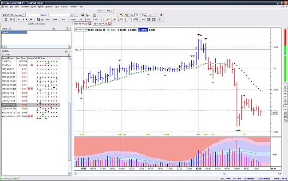Click the Auto scale button
This screenshot has width=288, height=181.
pos(143,19)
